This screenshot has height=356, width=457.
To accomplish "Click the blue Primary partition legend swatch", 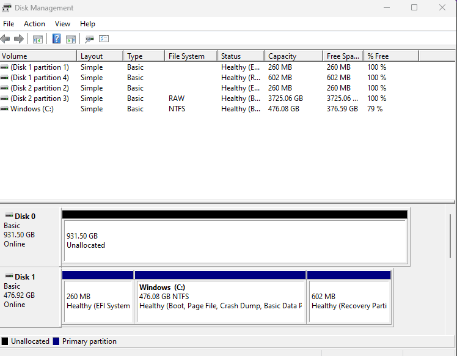I will coord(56,341).
